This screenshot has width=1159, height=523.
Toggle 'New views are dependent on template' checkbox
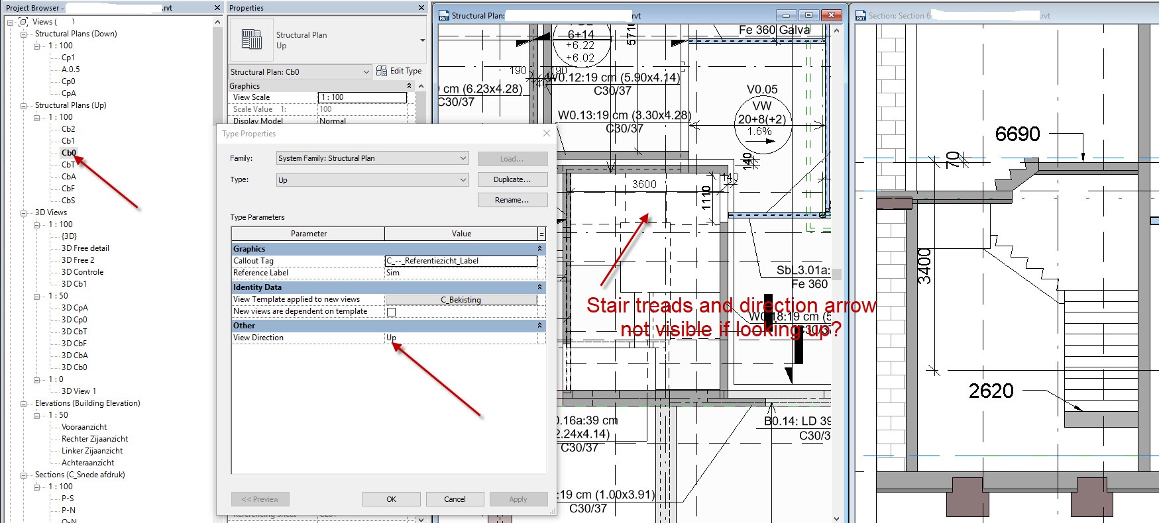click(x=391, y=312)
